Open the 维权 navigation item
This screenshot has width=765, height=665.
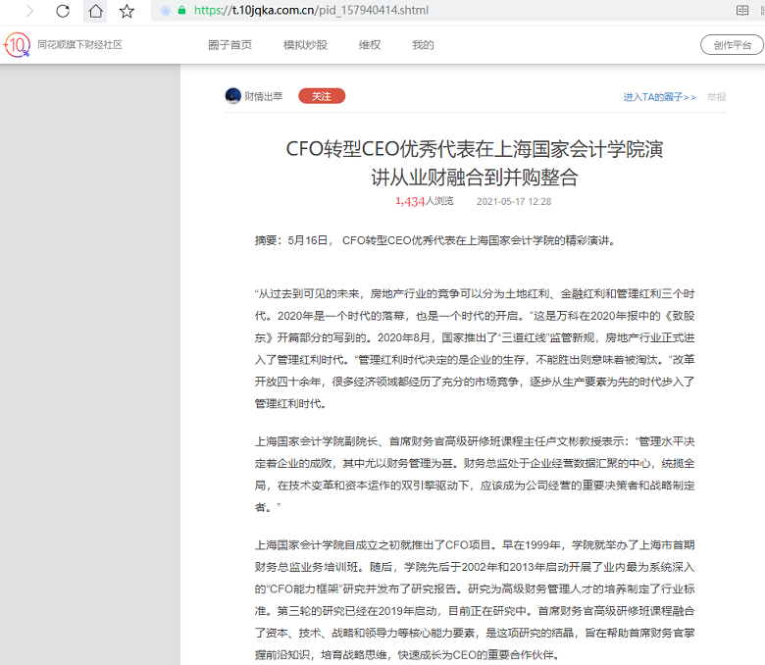[x=370, y=45]
